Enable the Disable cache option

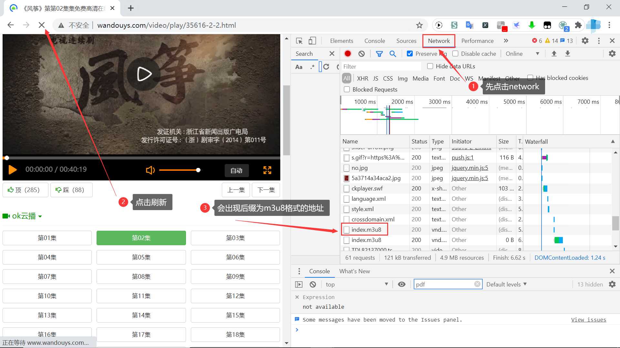(x=455, y=53)
